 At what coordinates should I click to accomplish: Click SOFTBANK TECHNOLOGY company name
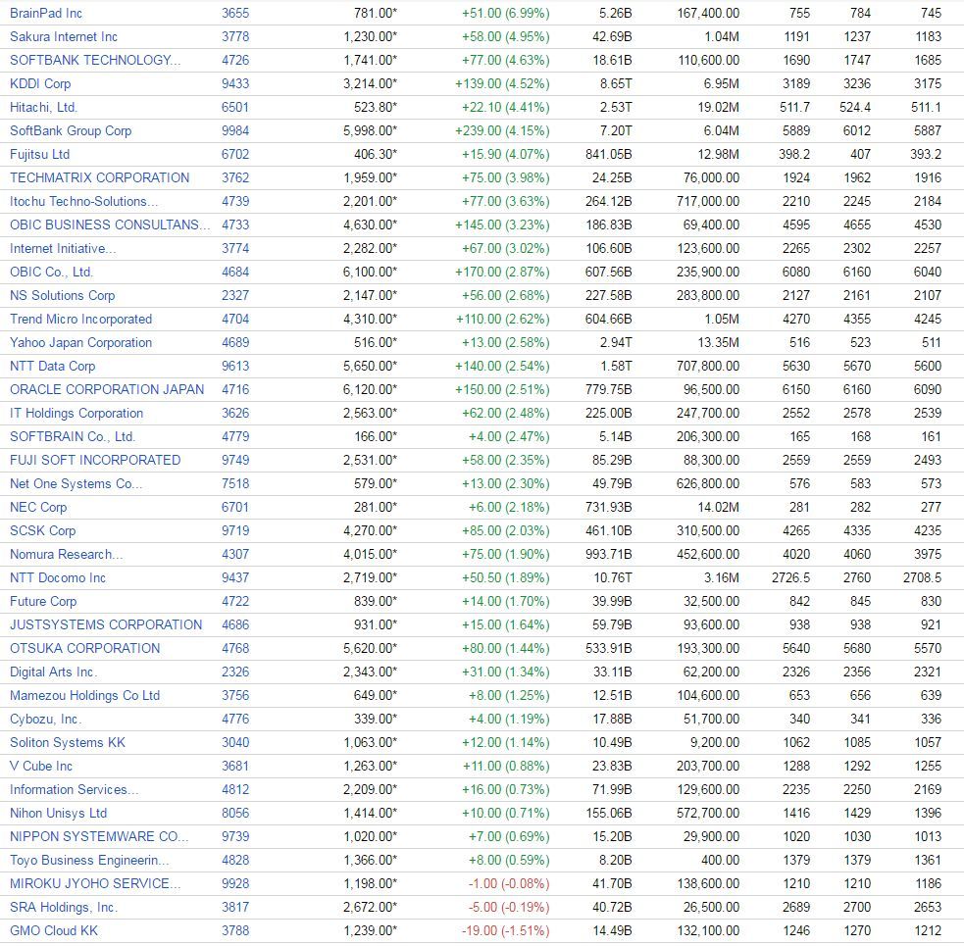(95, 60)
